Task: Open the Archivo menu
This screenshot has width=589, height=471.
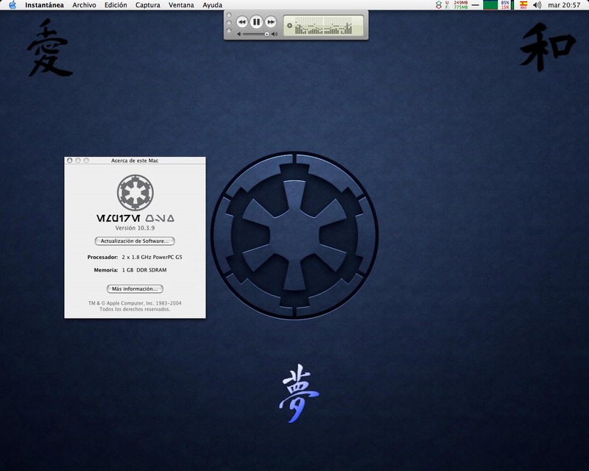Action: click(x=84, y=5)
